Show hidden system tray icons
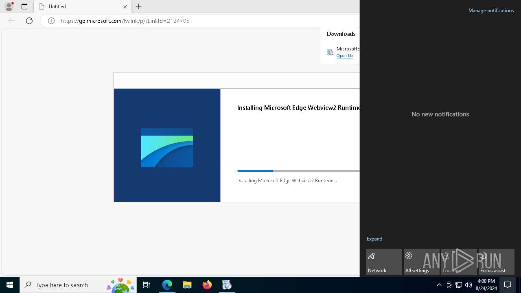The width and height of the screenshot is (521, 293). click(x=439, y=285)
